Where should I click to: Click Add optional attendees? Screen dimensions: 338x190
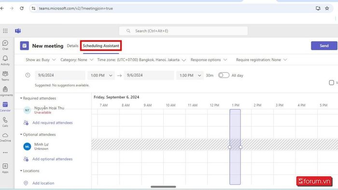(52, 159)
